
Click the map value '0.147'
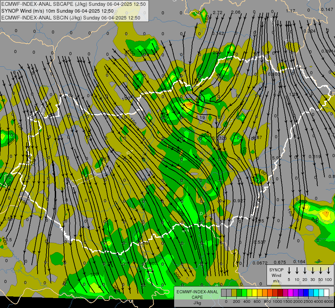coord(327,9)
